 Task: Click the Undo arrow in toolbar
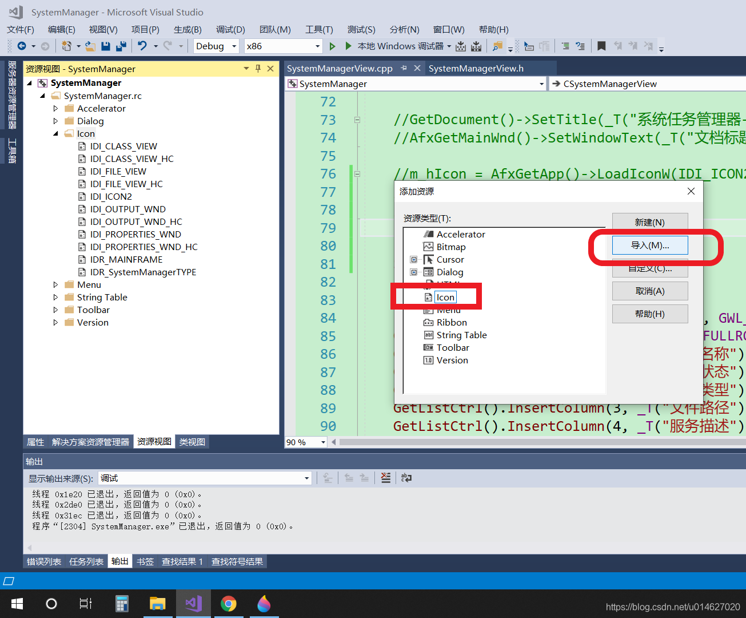[x=142, y=46]
